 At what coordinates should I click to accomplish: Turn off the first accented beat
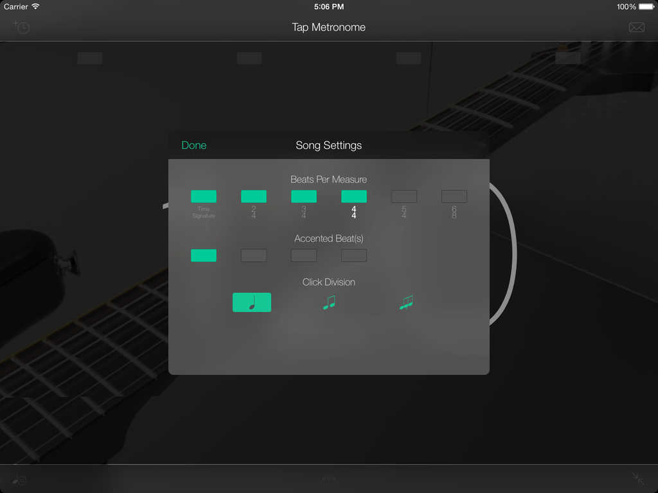[204, 255]
